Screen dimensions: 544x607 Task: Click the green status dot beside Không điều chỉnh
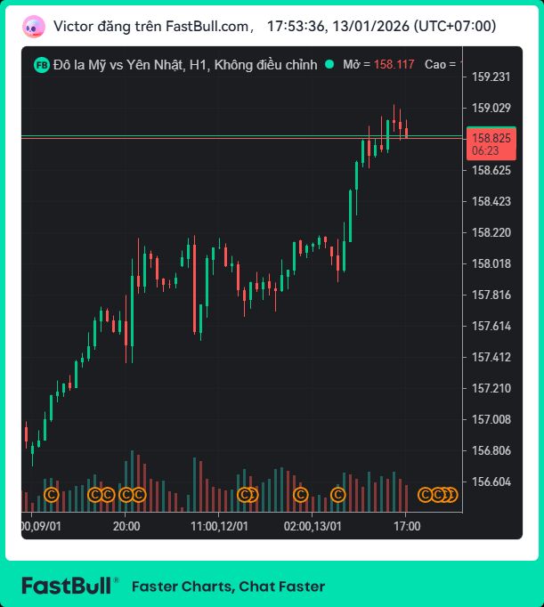point(329,65)
